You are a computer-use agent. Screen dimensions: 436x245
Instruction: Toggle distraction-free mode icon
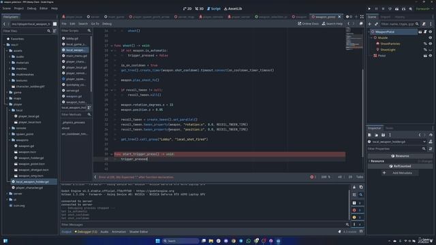(362, 16)
